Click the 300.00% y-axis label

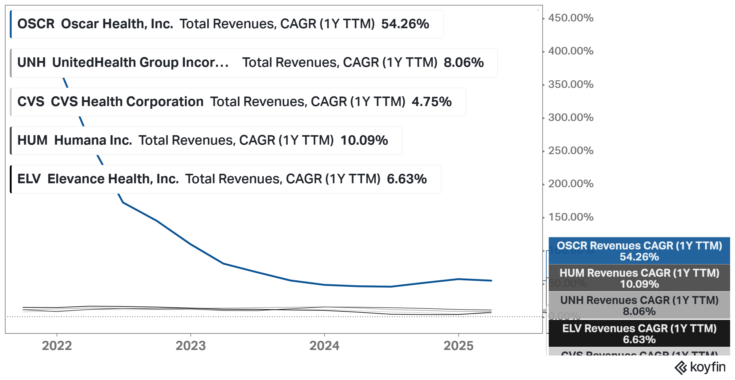[571, 117]
